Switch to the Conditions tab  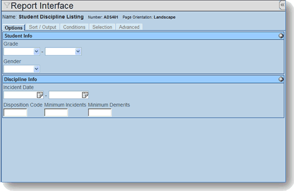click(x=74, y=27)
